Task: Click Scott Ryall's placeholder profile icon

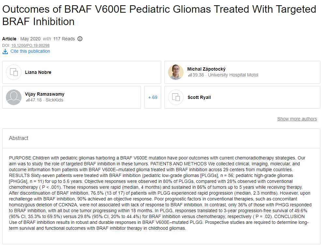Action: 176,97
